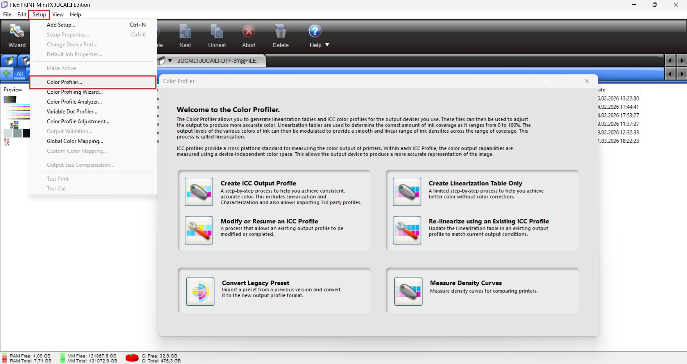Select job dated 1.03.2026 18:22:23
Image resolution: width=687 pixels, height=364 pixels.
[618, 141]
